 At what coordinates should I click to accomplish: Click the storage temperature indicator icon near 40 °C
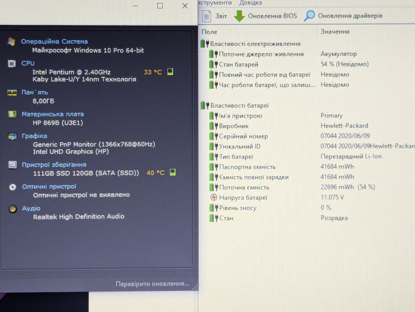[x=173, y=172]
